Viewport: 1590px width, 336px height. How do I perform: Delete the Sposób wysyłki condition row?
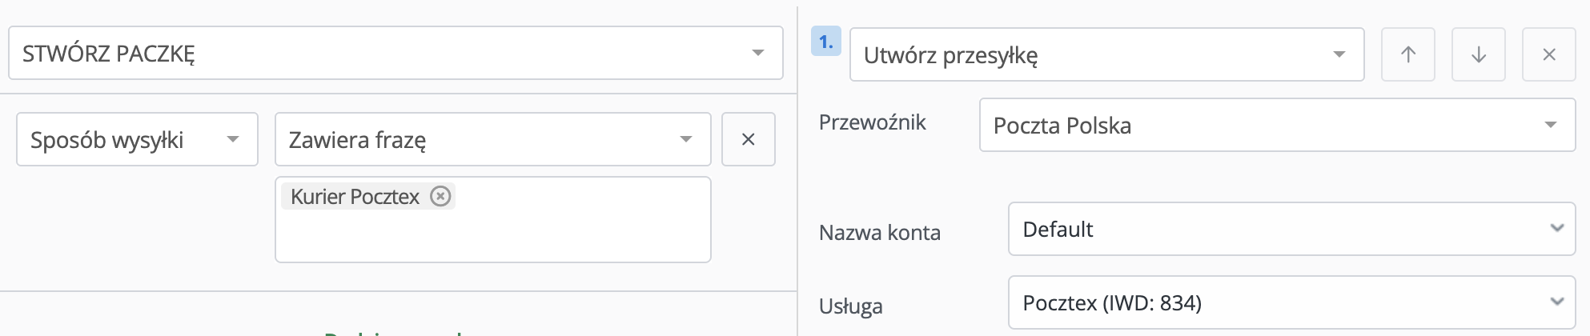tap(749, 139)
